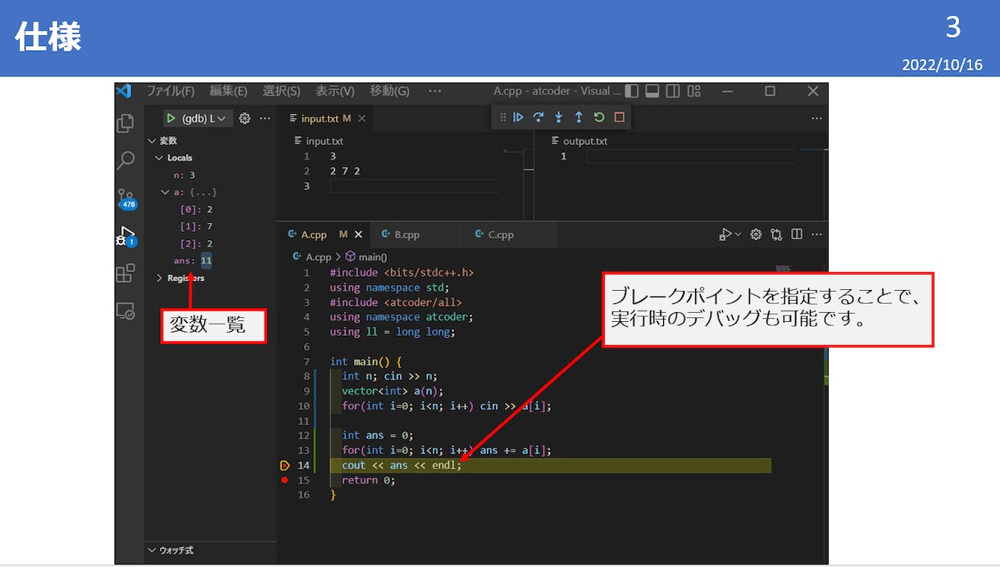Open the Search view in the activity bar
This screenshot has width=1000, height=567.
click(x=125, y=160)
